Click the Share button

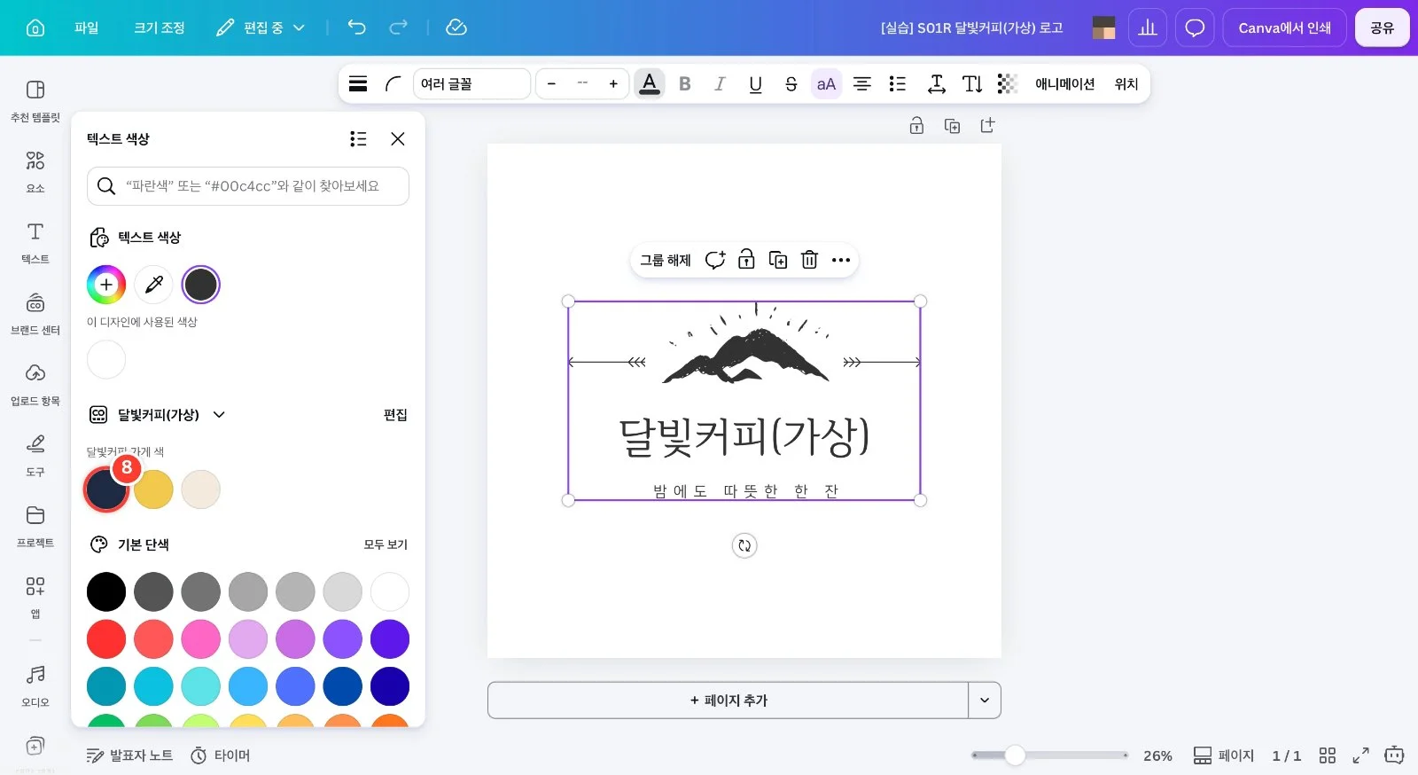point(1383,27)
